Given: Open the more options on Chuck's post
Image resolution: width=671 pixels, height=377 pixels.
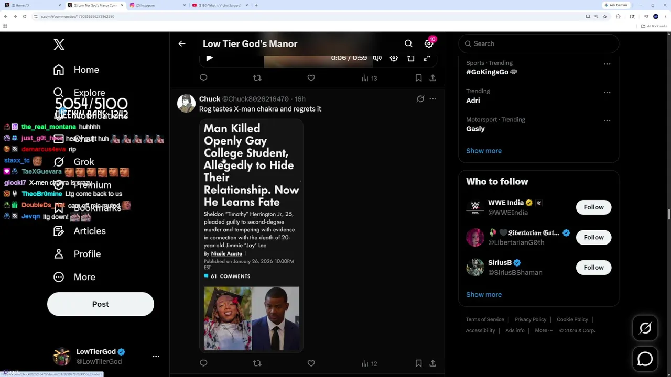Looking at the screenshot, I should point(432,99).
